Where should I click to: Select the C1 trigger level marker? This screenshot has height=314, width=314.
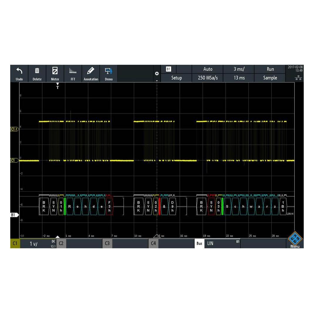pyautogui.click(x=14, y=129)
